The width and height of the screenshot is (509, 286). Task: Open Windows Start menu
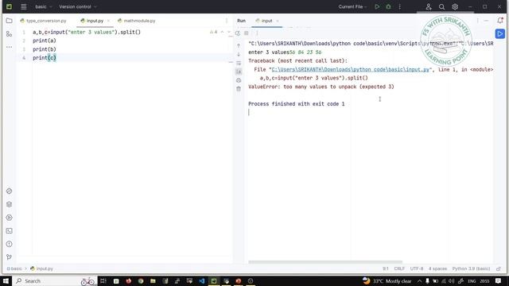pyautogui.click(x=6, y=280)
